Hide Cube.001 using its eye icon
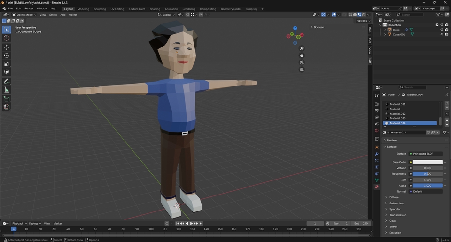451x242 pixels. (442, 34)
